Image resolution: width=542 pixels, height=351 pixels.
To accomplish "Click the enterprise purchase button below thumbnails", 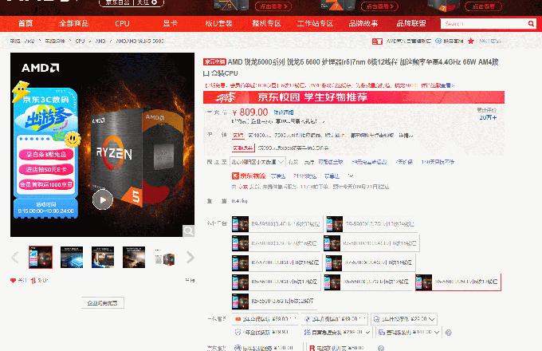I will 102,303.
